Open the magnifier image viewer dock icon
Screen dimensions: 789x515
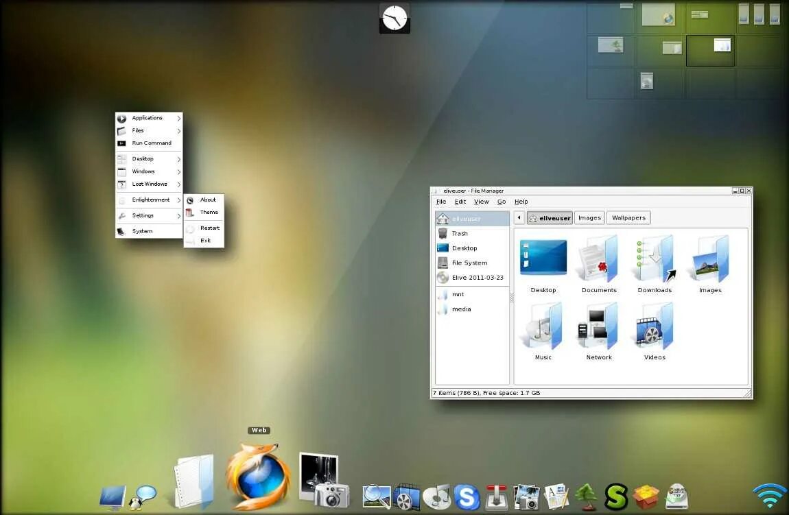pyautogui.click(x=377, y=497)
